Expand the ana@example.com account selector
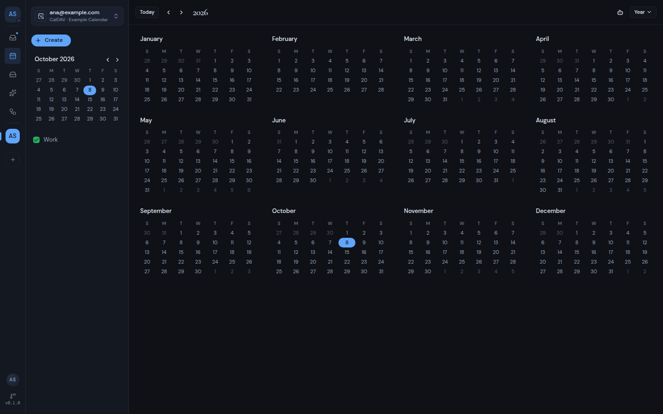663x414 pixels. (x=77, y=16)
